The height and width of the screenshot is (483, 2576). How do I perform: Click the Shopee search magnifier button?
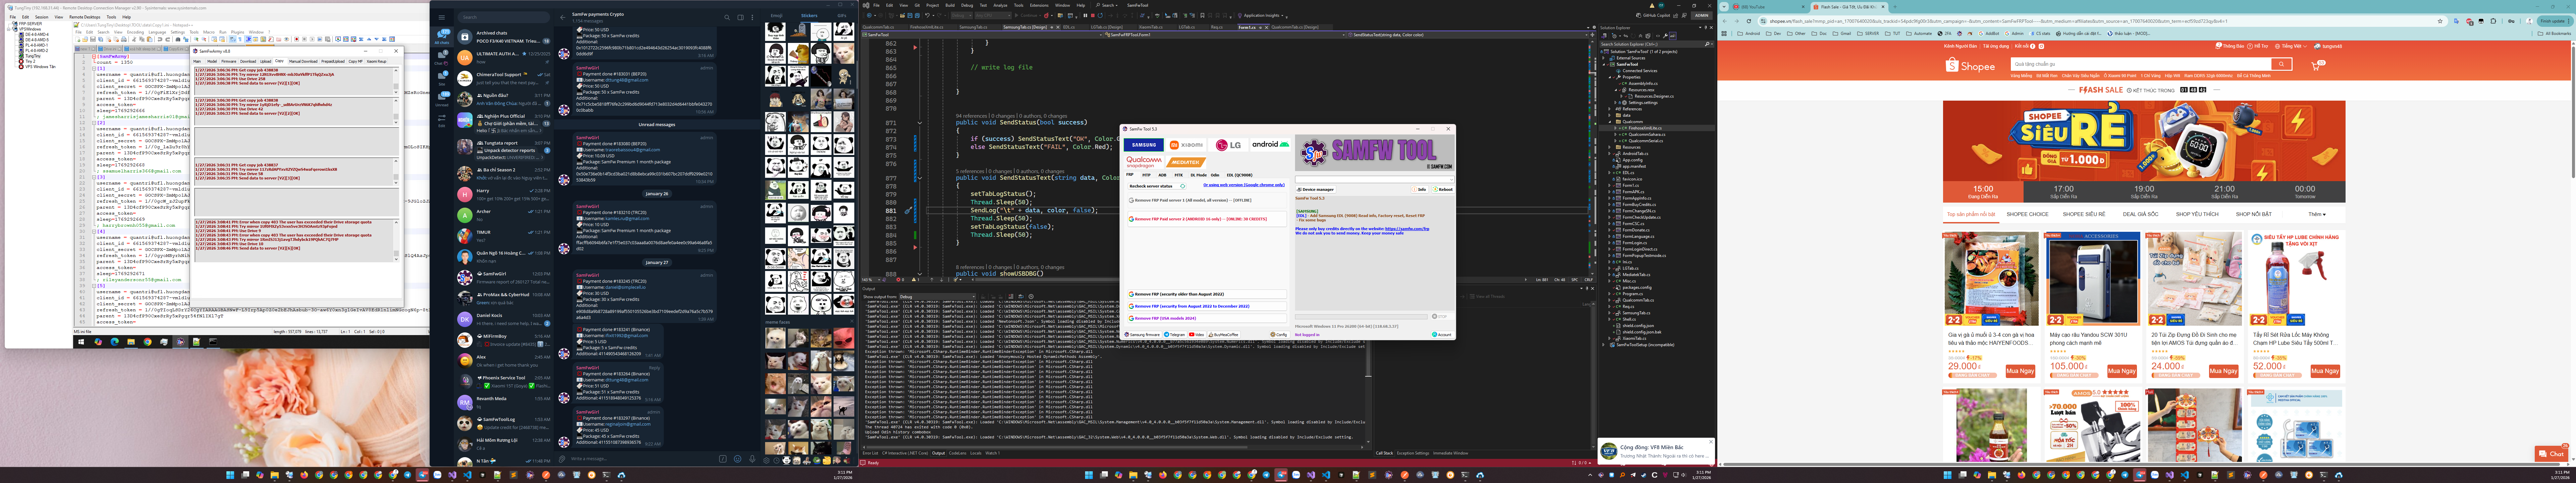click(x=2282, y=64)
